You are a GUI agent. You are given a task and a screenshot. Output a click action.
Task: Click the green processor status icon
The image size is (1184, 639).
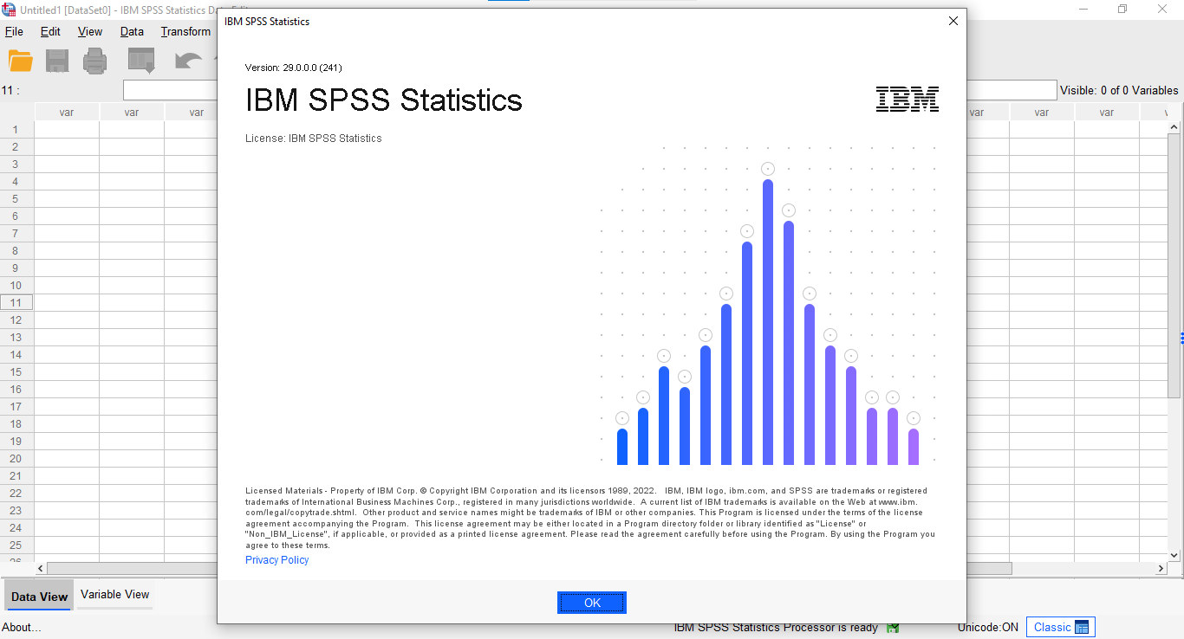(893, 627)
